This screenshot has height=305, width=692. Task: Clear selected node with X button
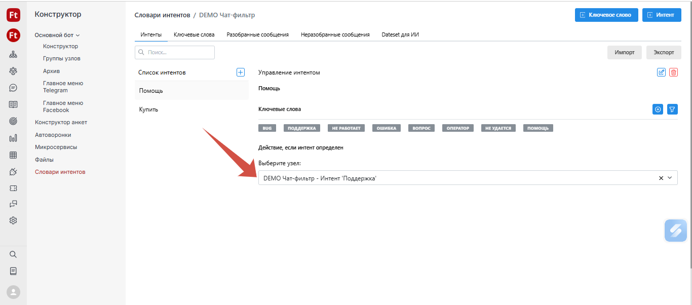tap(661, 178)
